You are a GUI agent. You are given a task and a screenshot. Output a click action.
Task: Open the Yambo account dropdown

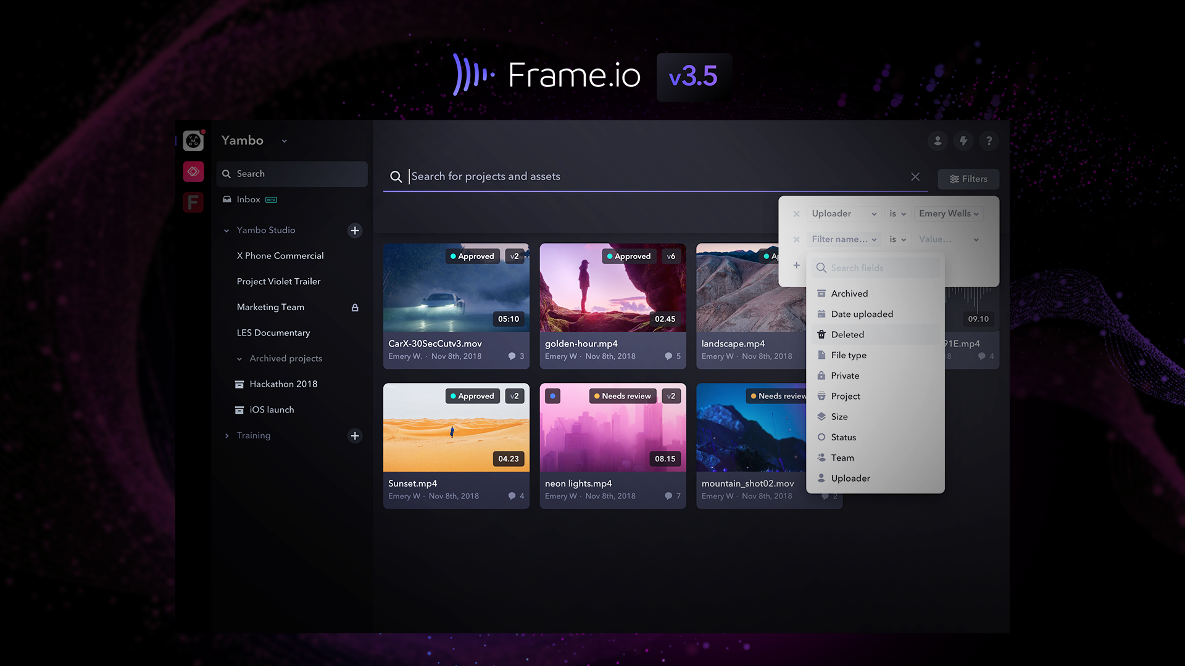tap(284, 141)
